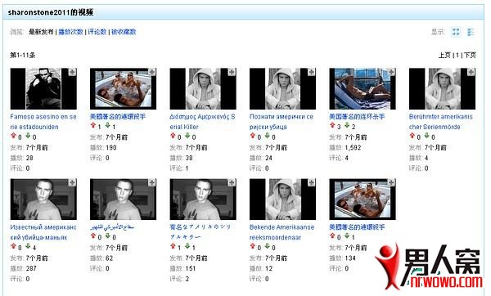Downvote the video with 1,592 plays
Image resolution: width=491 pixels, height=296 pixels.
pyautogui.click(x=347, y=125)
